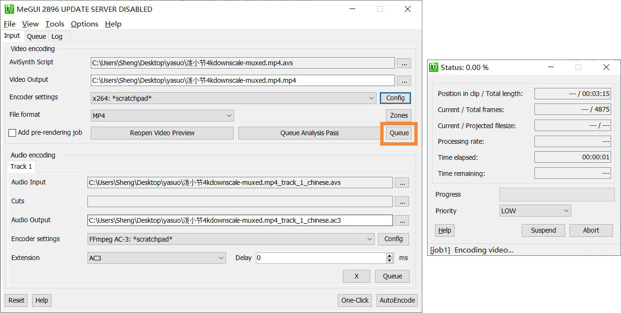Abort the encoding job
Viewport: 621px width, 313px height.
pos(591,230)
